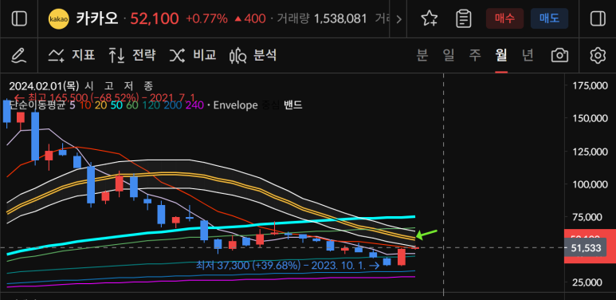Screen dimensions: 616x300
Task: Select the 월 monthly chart tab
Action: [501, 55]
